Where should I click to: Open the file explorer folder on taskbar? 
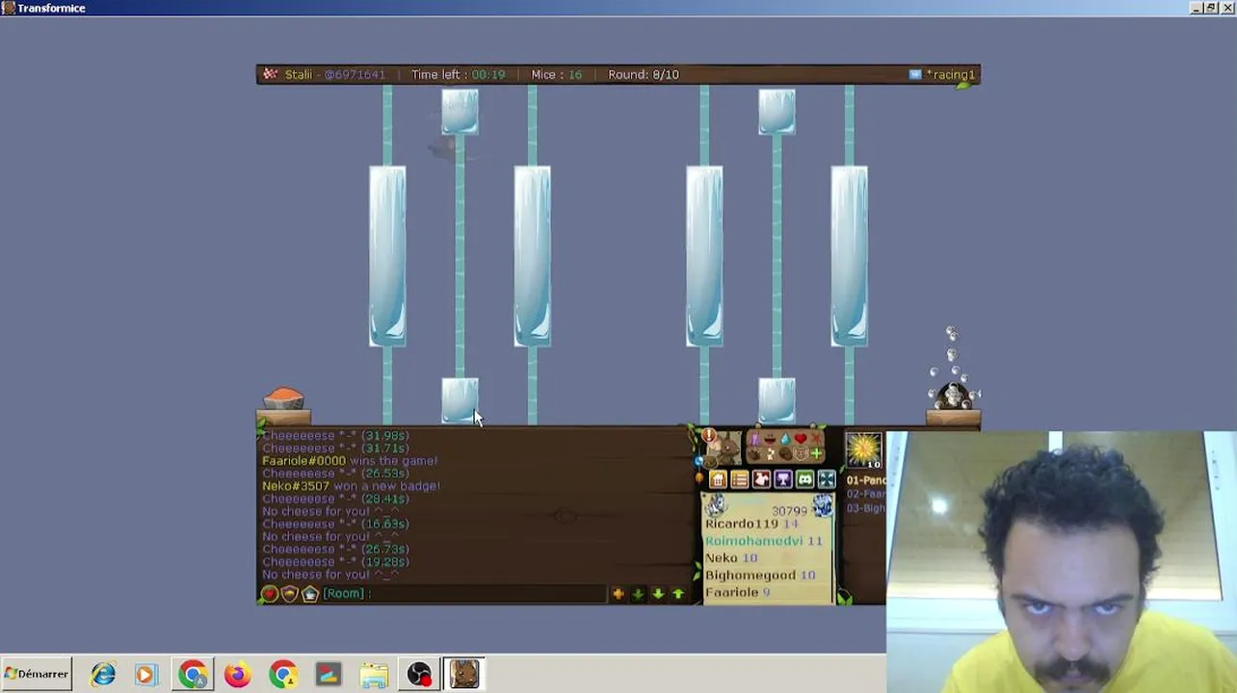pos(374,674)
